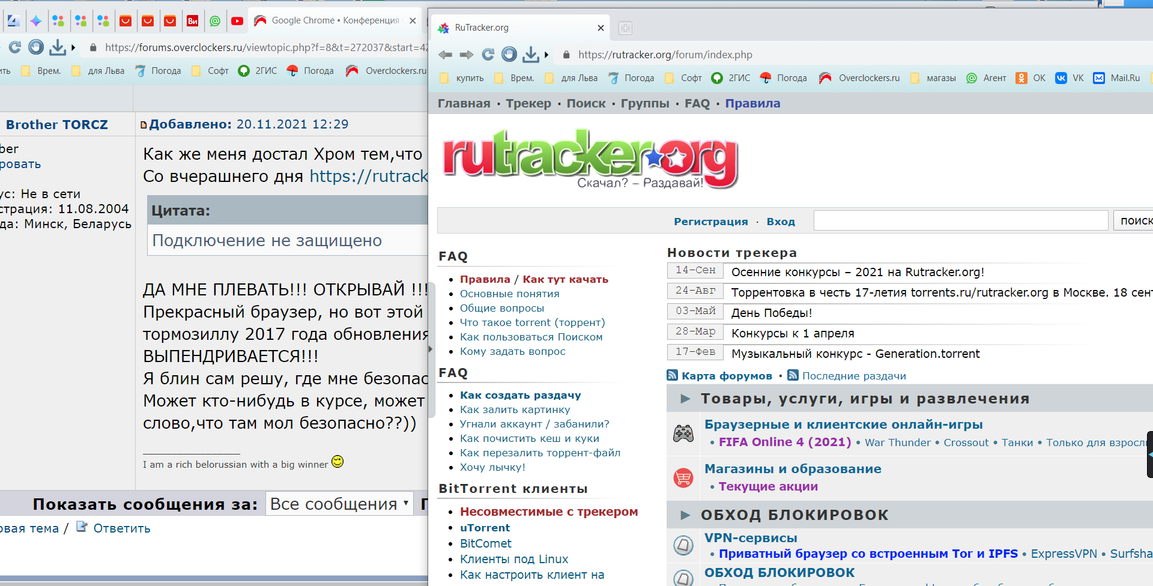Screen dimensions: 1153x586
Task: Open a new tab beside RuTracker.org
Action: tap(625, 28)
